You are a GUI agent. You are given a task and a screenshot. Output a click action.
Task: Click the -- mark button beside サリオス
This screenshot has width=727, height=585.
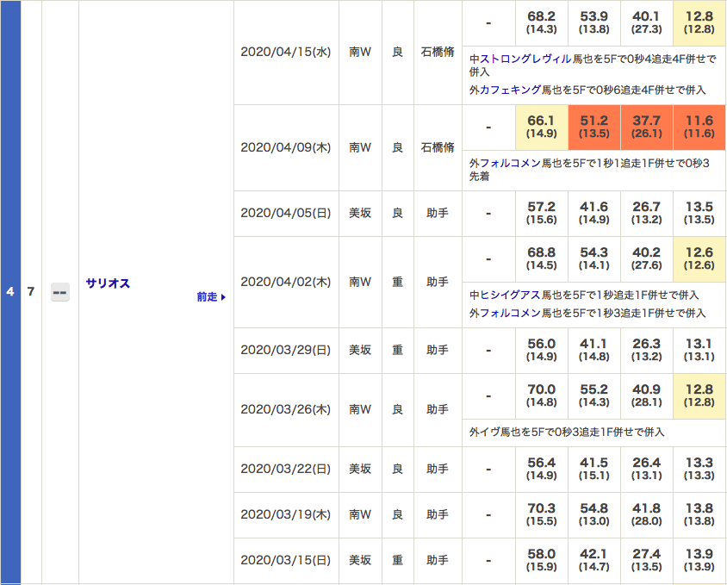60,292
